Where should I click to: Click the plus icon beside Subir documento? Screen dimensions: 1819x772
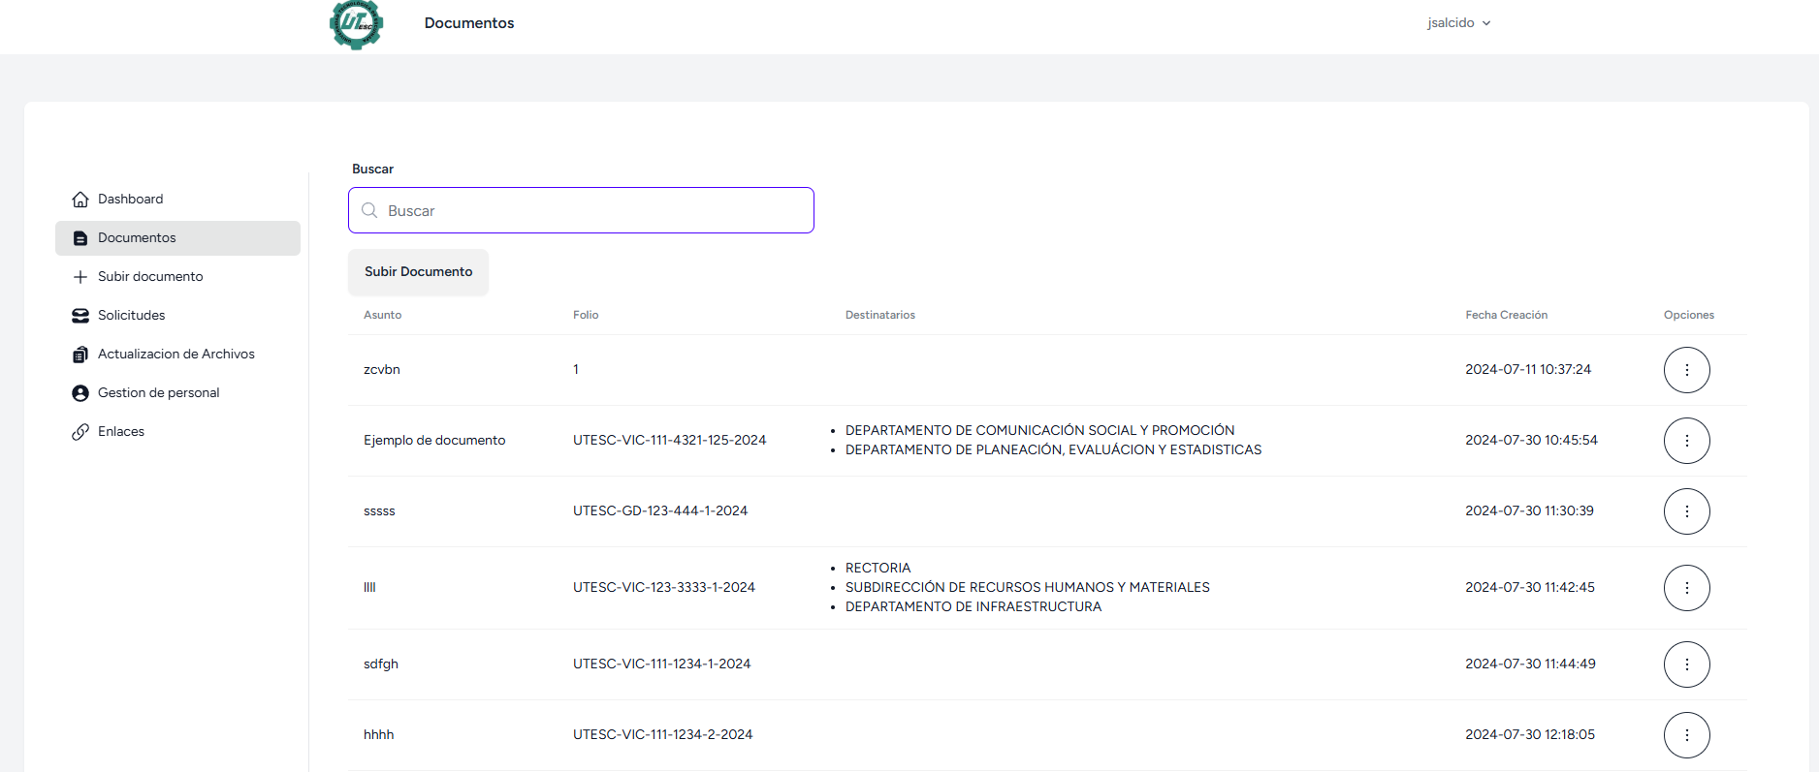pos(80,277)
